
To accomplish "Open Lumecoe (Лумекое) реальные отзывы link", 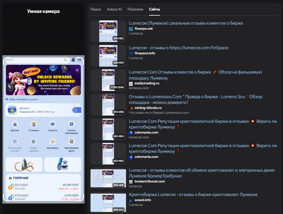I will pyautogui.click(x=186, y=23).
